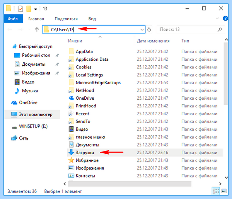Screen dimensions: 232x199
Task: Switch to Details view in status bar
Action: pos(216,191)
